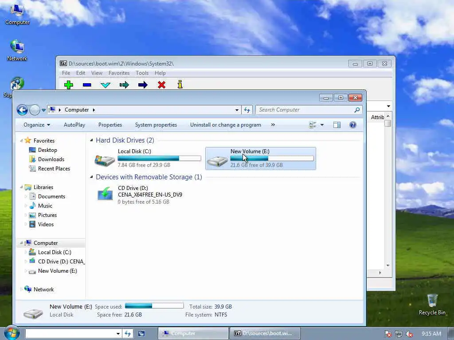Click the Show desktop taskbar toolbar icon
This screenshot has width=454, height=340.
pyautogui.click(x=141, y=333)
